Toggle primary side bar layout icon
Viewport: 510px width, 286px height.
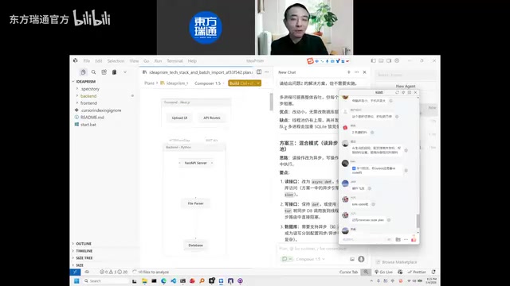tap(374, 60)
